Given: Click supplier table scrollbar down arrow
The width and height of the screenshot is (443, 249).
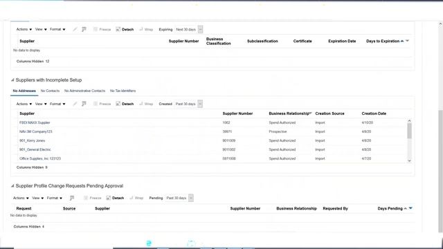Looking at the screenshot, I should [409, 160].
